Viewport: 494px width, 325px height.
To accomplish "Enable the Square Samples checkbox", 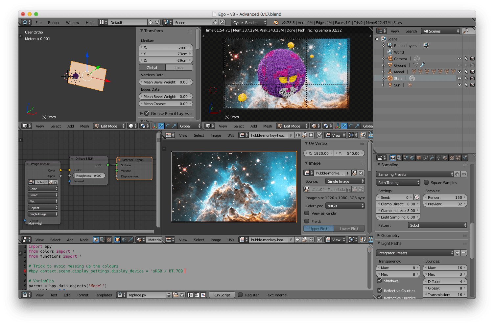I will tap(426, 183).
